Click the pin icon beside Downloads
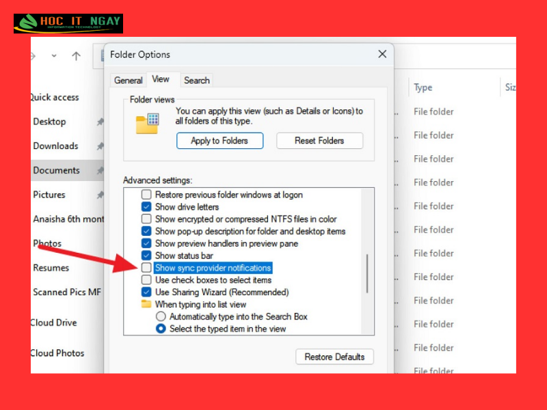The height and width of the screenshot is (410, 547). click(101, 146)
